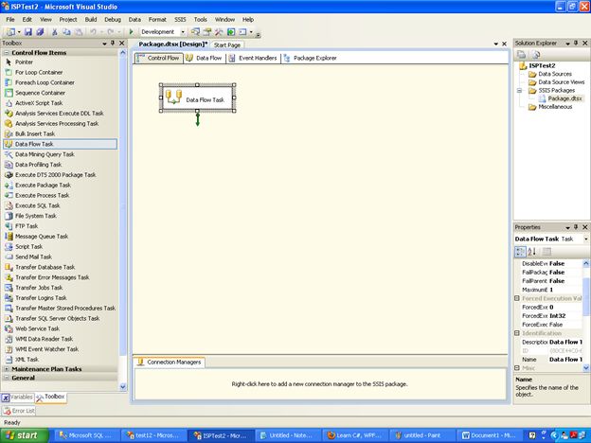Click green precedence arrow under Data Flow Task
Screen dimensions: 591x443
pyautogui.click(x=198, y=120)
